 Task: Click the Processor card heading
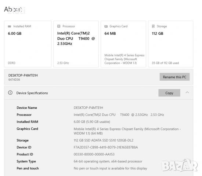pyautogui.click(x=69, y=26)
